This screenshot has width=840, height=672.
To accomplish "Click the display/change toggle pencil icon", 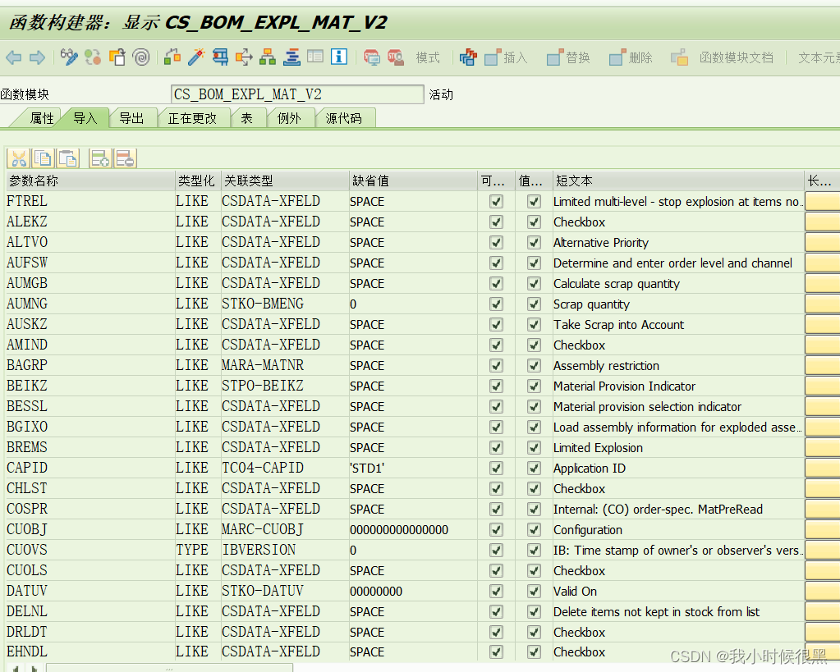I will (70, 57).
